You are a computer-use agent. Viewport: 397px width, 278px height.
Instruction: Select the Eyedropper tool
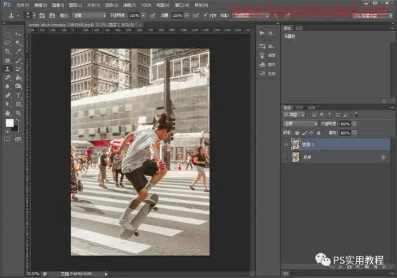click(18, 52)
